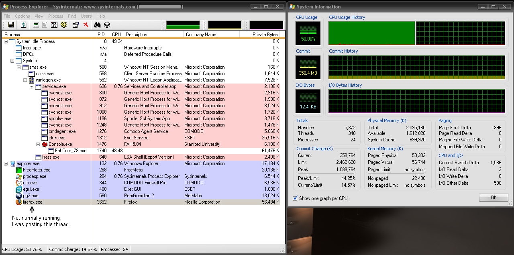This screenshot has height=255, width=514.
Task: Collapse the services.exe tree branch
Action: 31,86
